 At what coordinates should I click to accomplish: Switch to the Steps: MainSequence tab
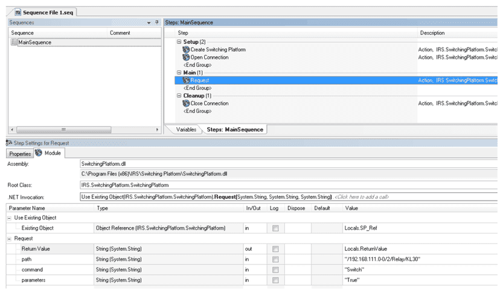(x=235, y=130)
